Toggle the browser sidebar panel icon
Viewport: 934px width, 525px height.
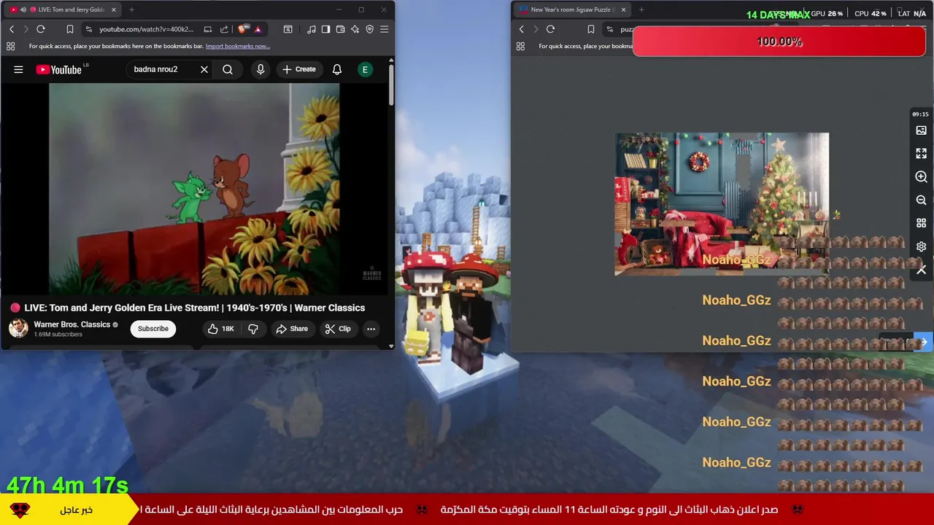coord(325,29)
